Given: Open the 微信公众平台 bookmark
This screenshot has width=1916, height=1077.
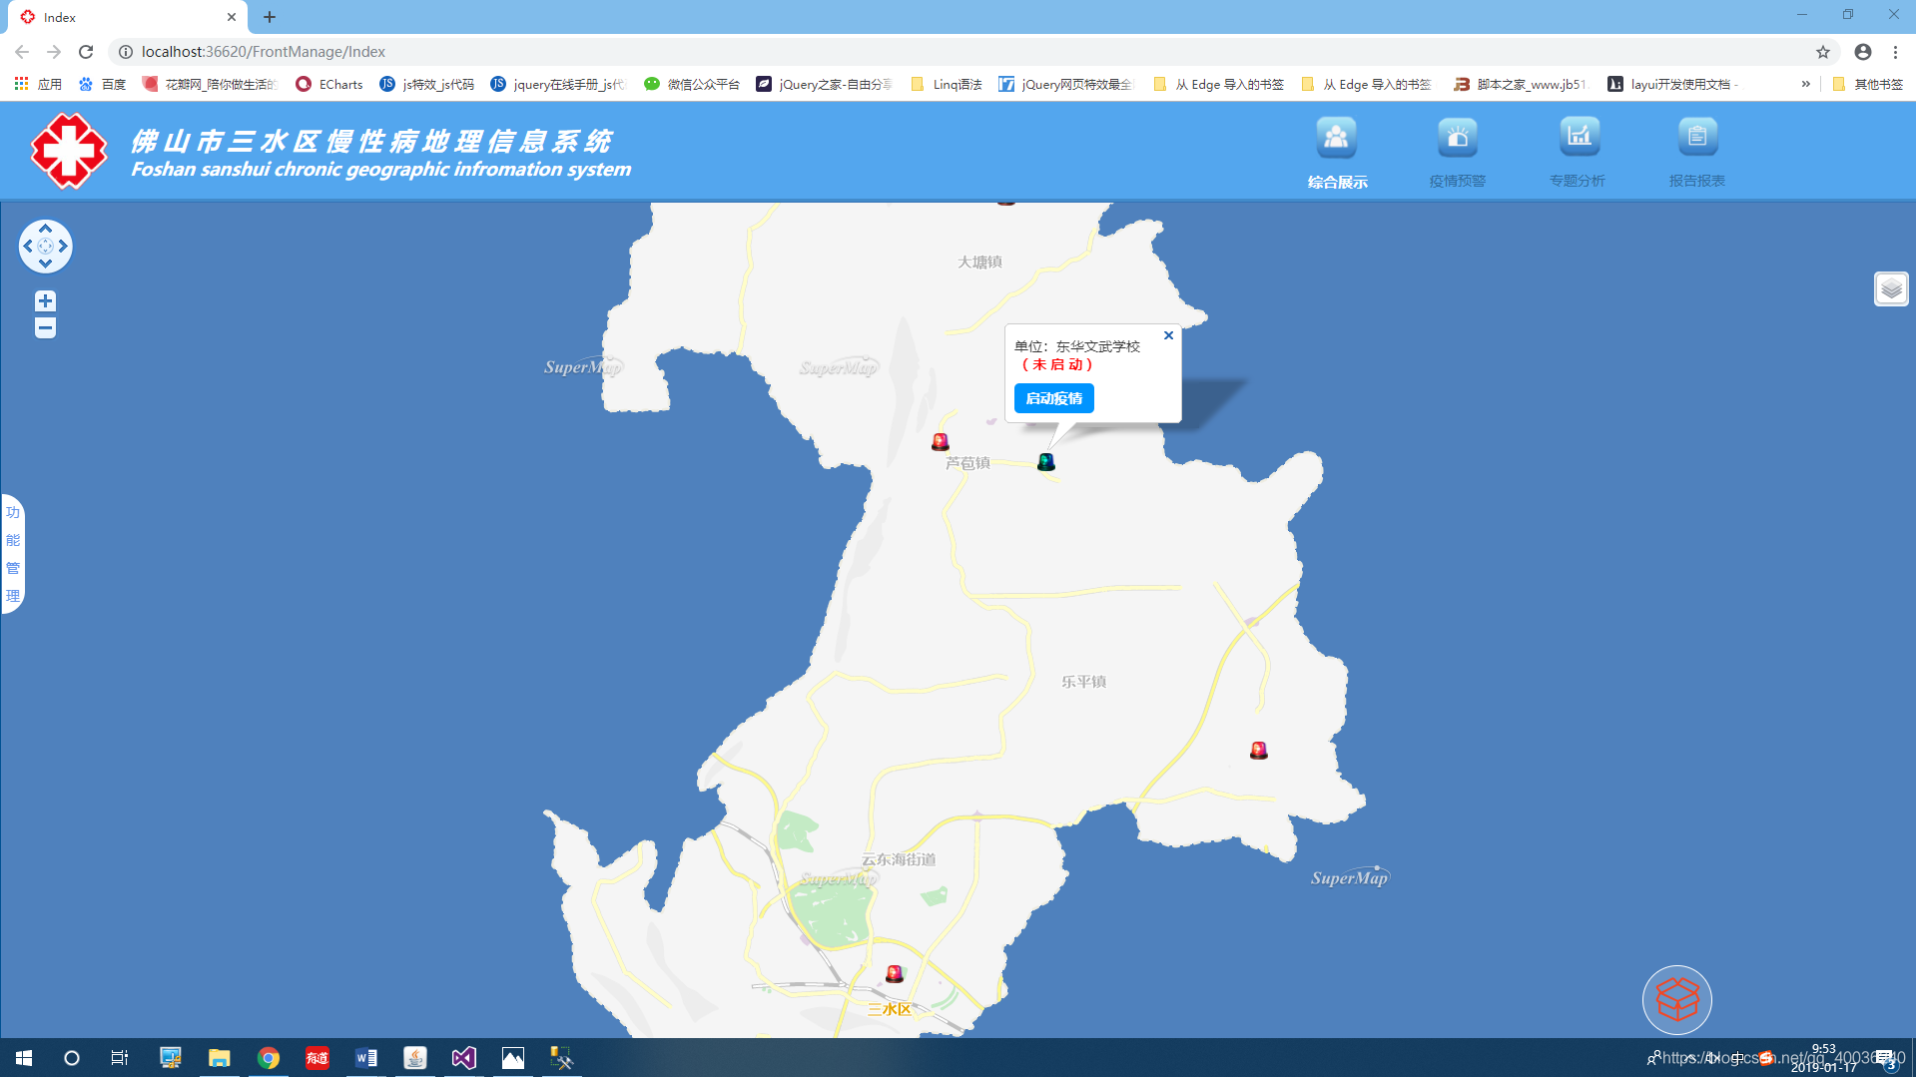Looking at the screenshot, I should tap(692, 84).
